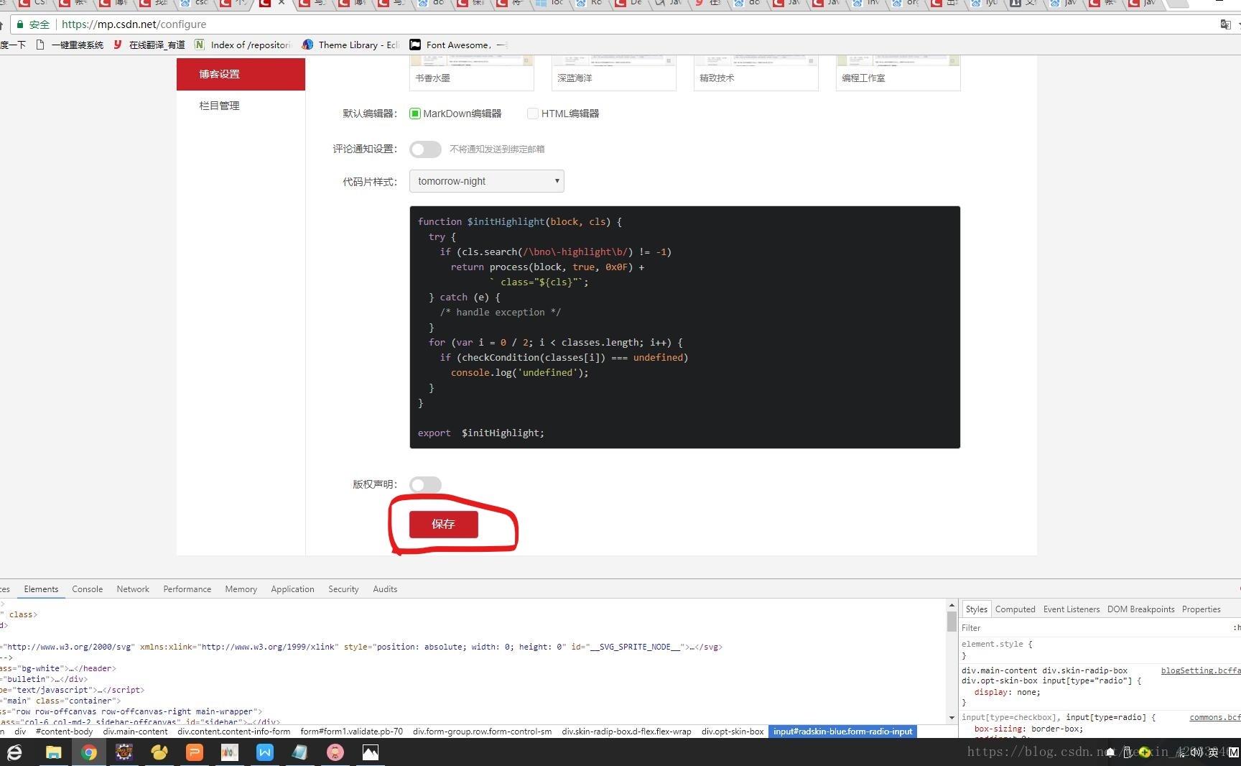Viewport: 1241px width, 766px height.
Task: Expand the header bg-white element node
Action: tap(58, 668)
